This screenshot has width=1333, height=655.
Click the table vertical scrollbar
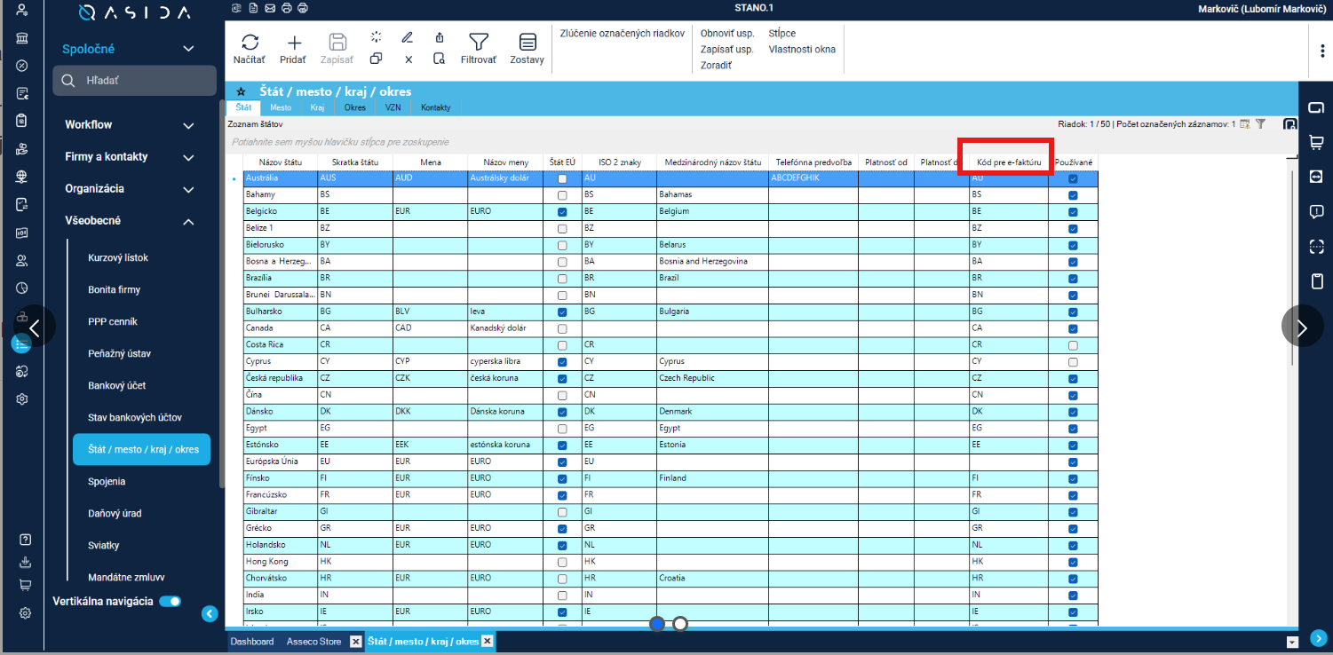(1292, 262)
